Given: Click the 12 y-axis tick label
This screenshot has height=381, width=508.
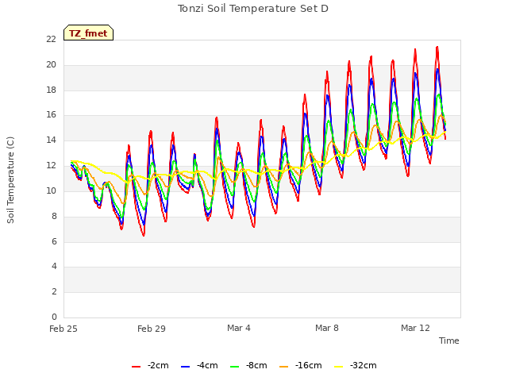Looking at the screenshot, I should click(51, 166).
